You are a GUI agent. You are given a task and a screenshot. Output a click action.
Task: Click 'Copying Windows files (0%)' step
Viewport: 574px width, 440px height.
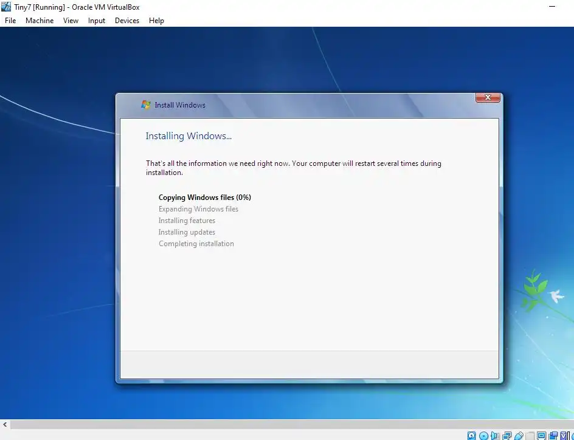[x=205, y=198]
